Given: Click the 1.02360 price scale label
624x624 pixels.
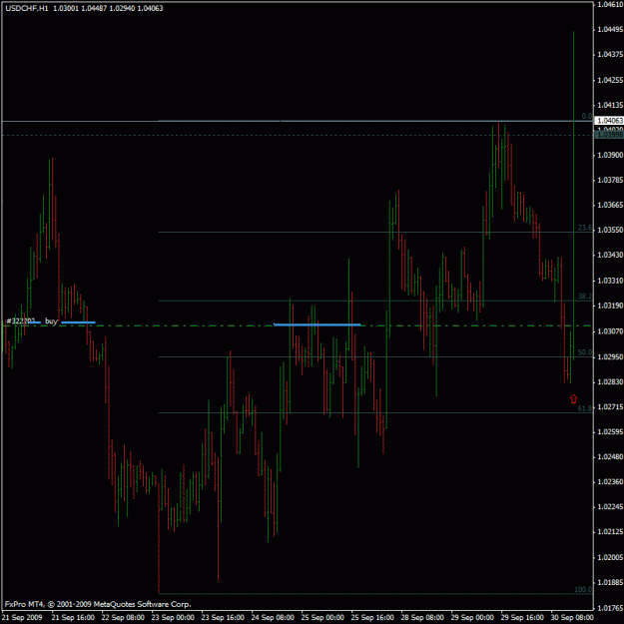Looking at the screenshot, I should pos(610,482).
